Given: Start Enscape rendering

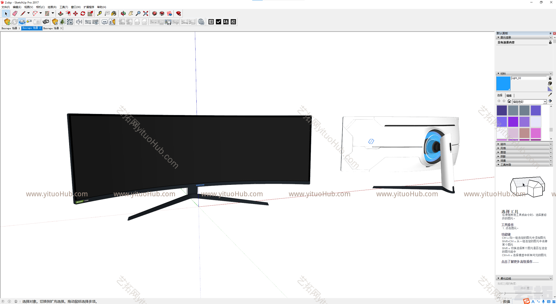Looking at the screenshot, I should pyautogui.click(x=7, y=22).
